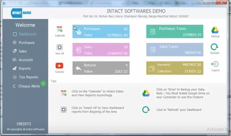
Task: Click the copyrights text under CREDITS
Action: [25, 129]
